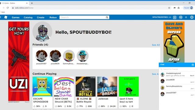Open chat with jesse201367
Viewport: 195px width, 110px height.
point(177,94)
